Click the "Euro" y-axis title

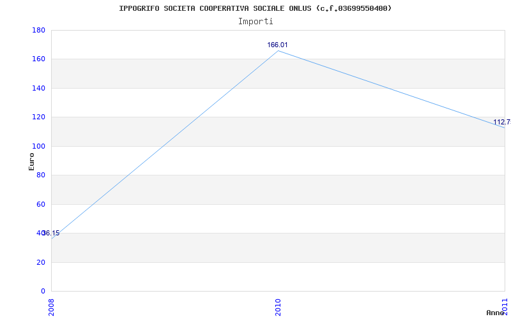pyautogui.click(x=31, y=161)
